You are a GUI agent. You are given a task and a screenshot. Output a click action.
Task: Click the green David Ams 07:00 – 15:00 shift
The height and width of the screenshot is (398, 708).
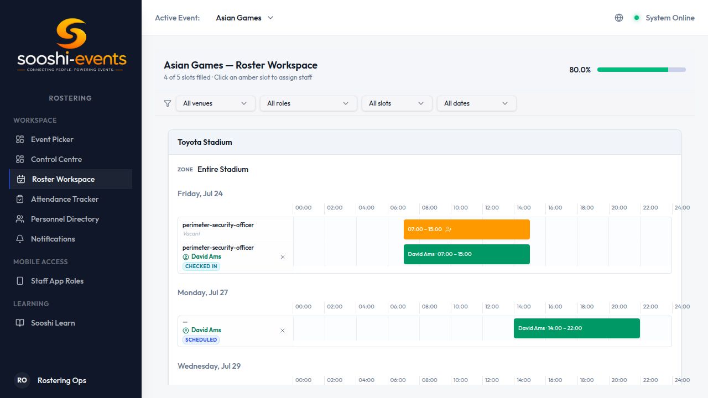point(467,254)
